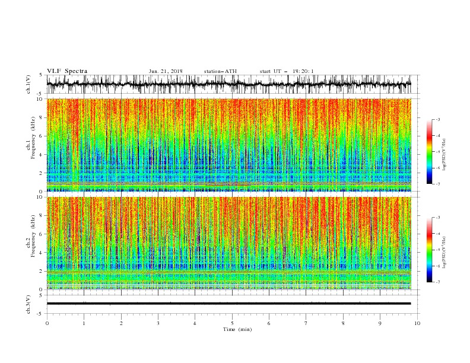
Task: Click the "2" kHz tick on the ch.1 frequency axis
Action: click(41, 173)
